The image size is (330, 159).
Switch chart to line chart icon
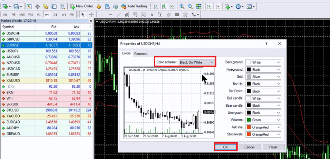pos(172,6)
